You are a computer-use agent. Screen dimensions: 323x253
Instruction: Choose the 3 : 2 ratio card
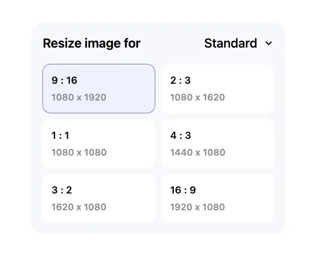point(99,198)
